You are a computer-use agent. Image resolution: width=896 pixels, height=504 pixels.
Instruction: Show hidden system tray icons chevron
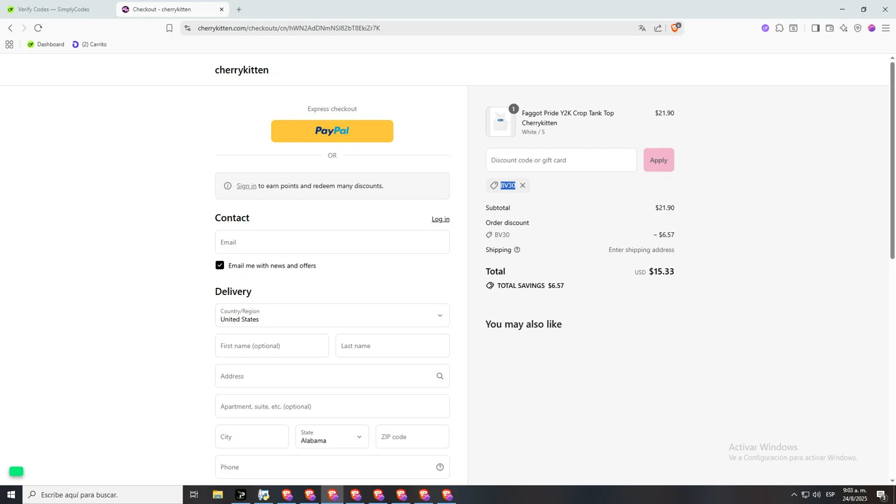point(794,494)
